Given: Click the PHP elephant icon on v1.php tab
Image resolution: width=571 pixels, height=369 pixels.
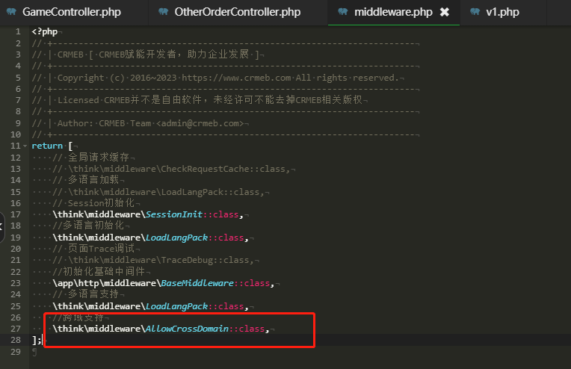Looking at the screenshot, I should tap(475, 12).
